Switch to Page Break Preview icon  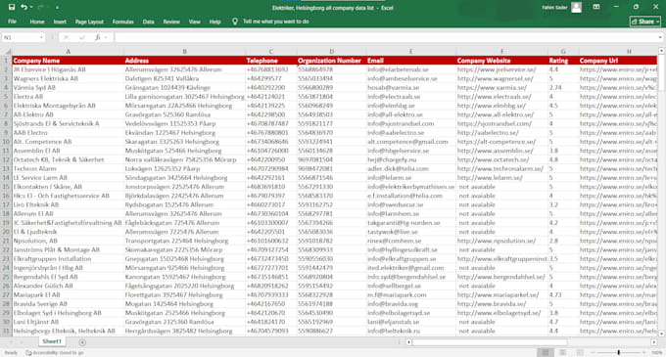coord(580,352)
